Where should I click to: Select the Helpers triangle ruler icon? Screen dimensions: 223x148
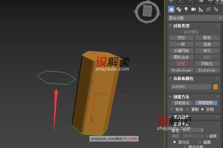point(201,10)
